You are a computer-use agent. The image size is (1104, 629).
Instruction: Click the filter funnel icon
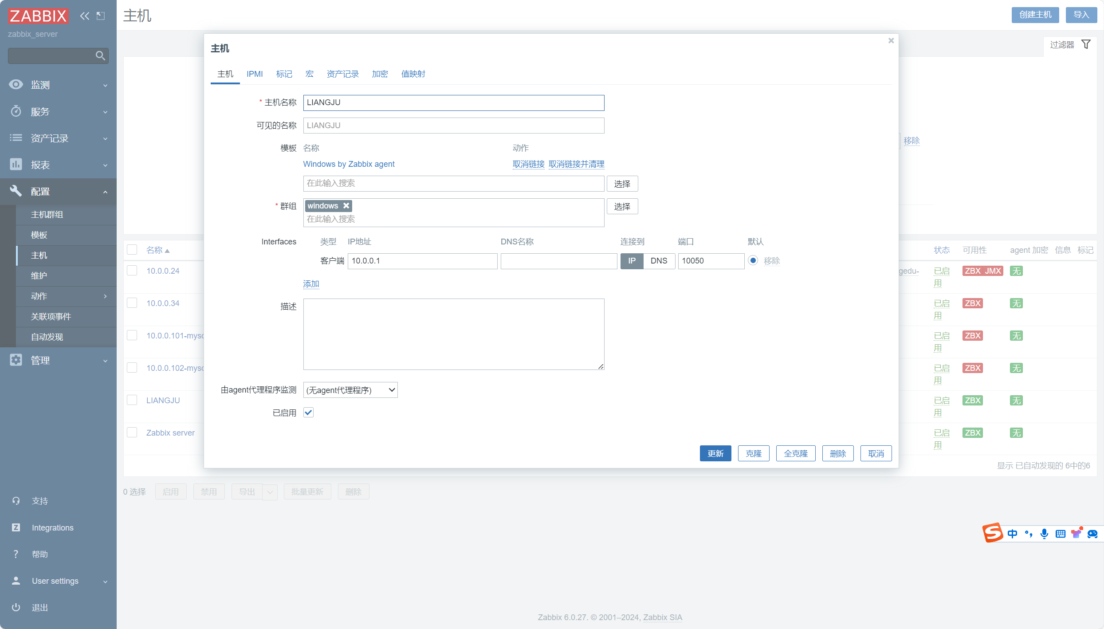[1086, 45]
